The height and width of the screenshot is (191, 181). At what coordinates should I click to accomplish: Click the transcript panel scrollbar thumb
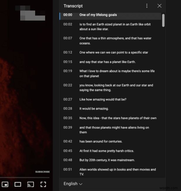[x=163, y=20]
